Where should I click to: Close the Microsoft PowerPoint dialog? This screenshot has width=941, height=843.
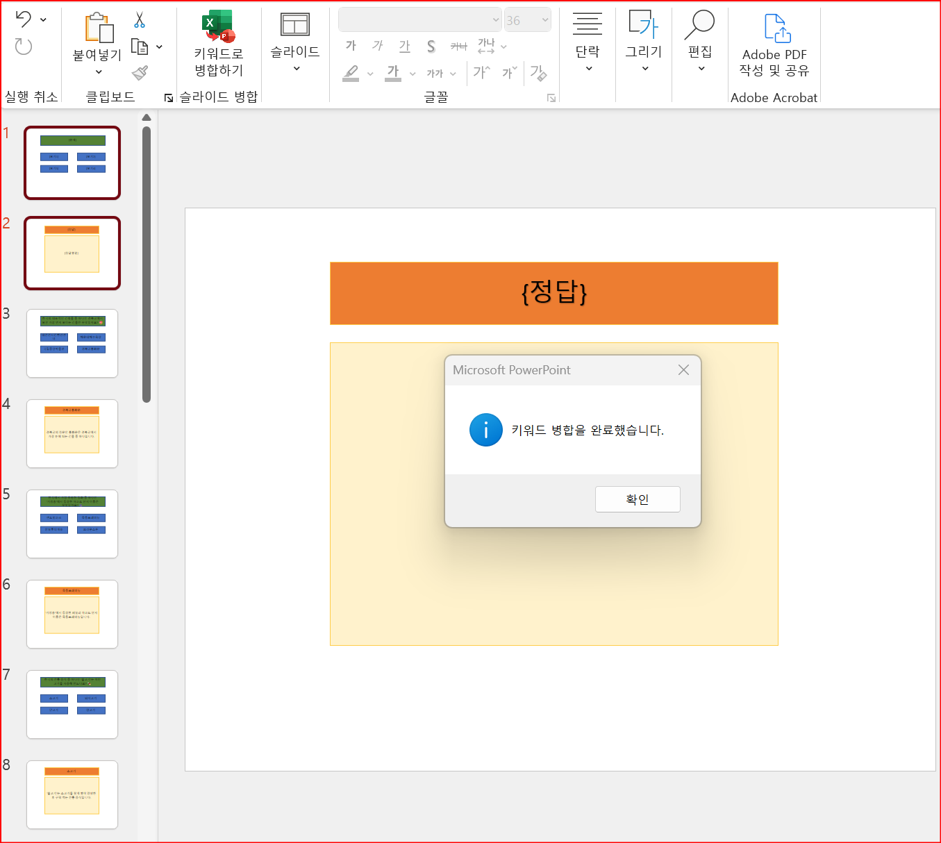683,370
